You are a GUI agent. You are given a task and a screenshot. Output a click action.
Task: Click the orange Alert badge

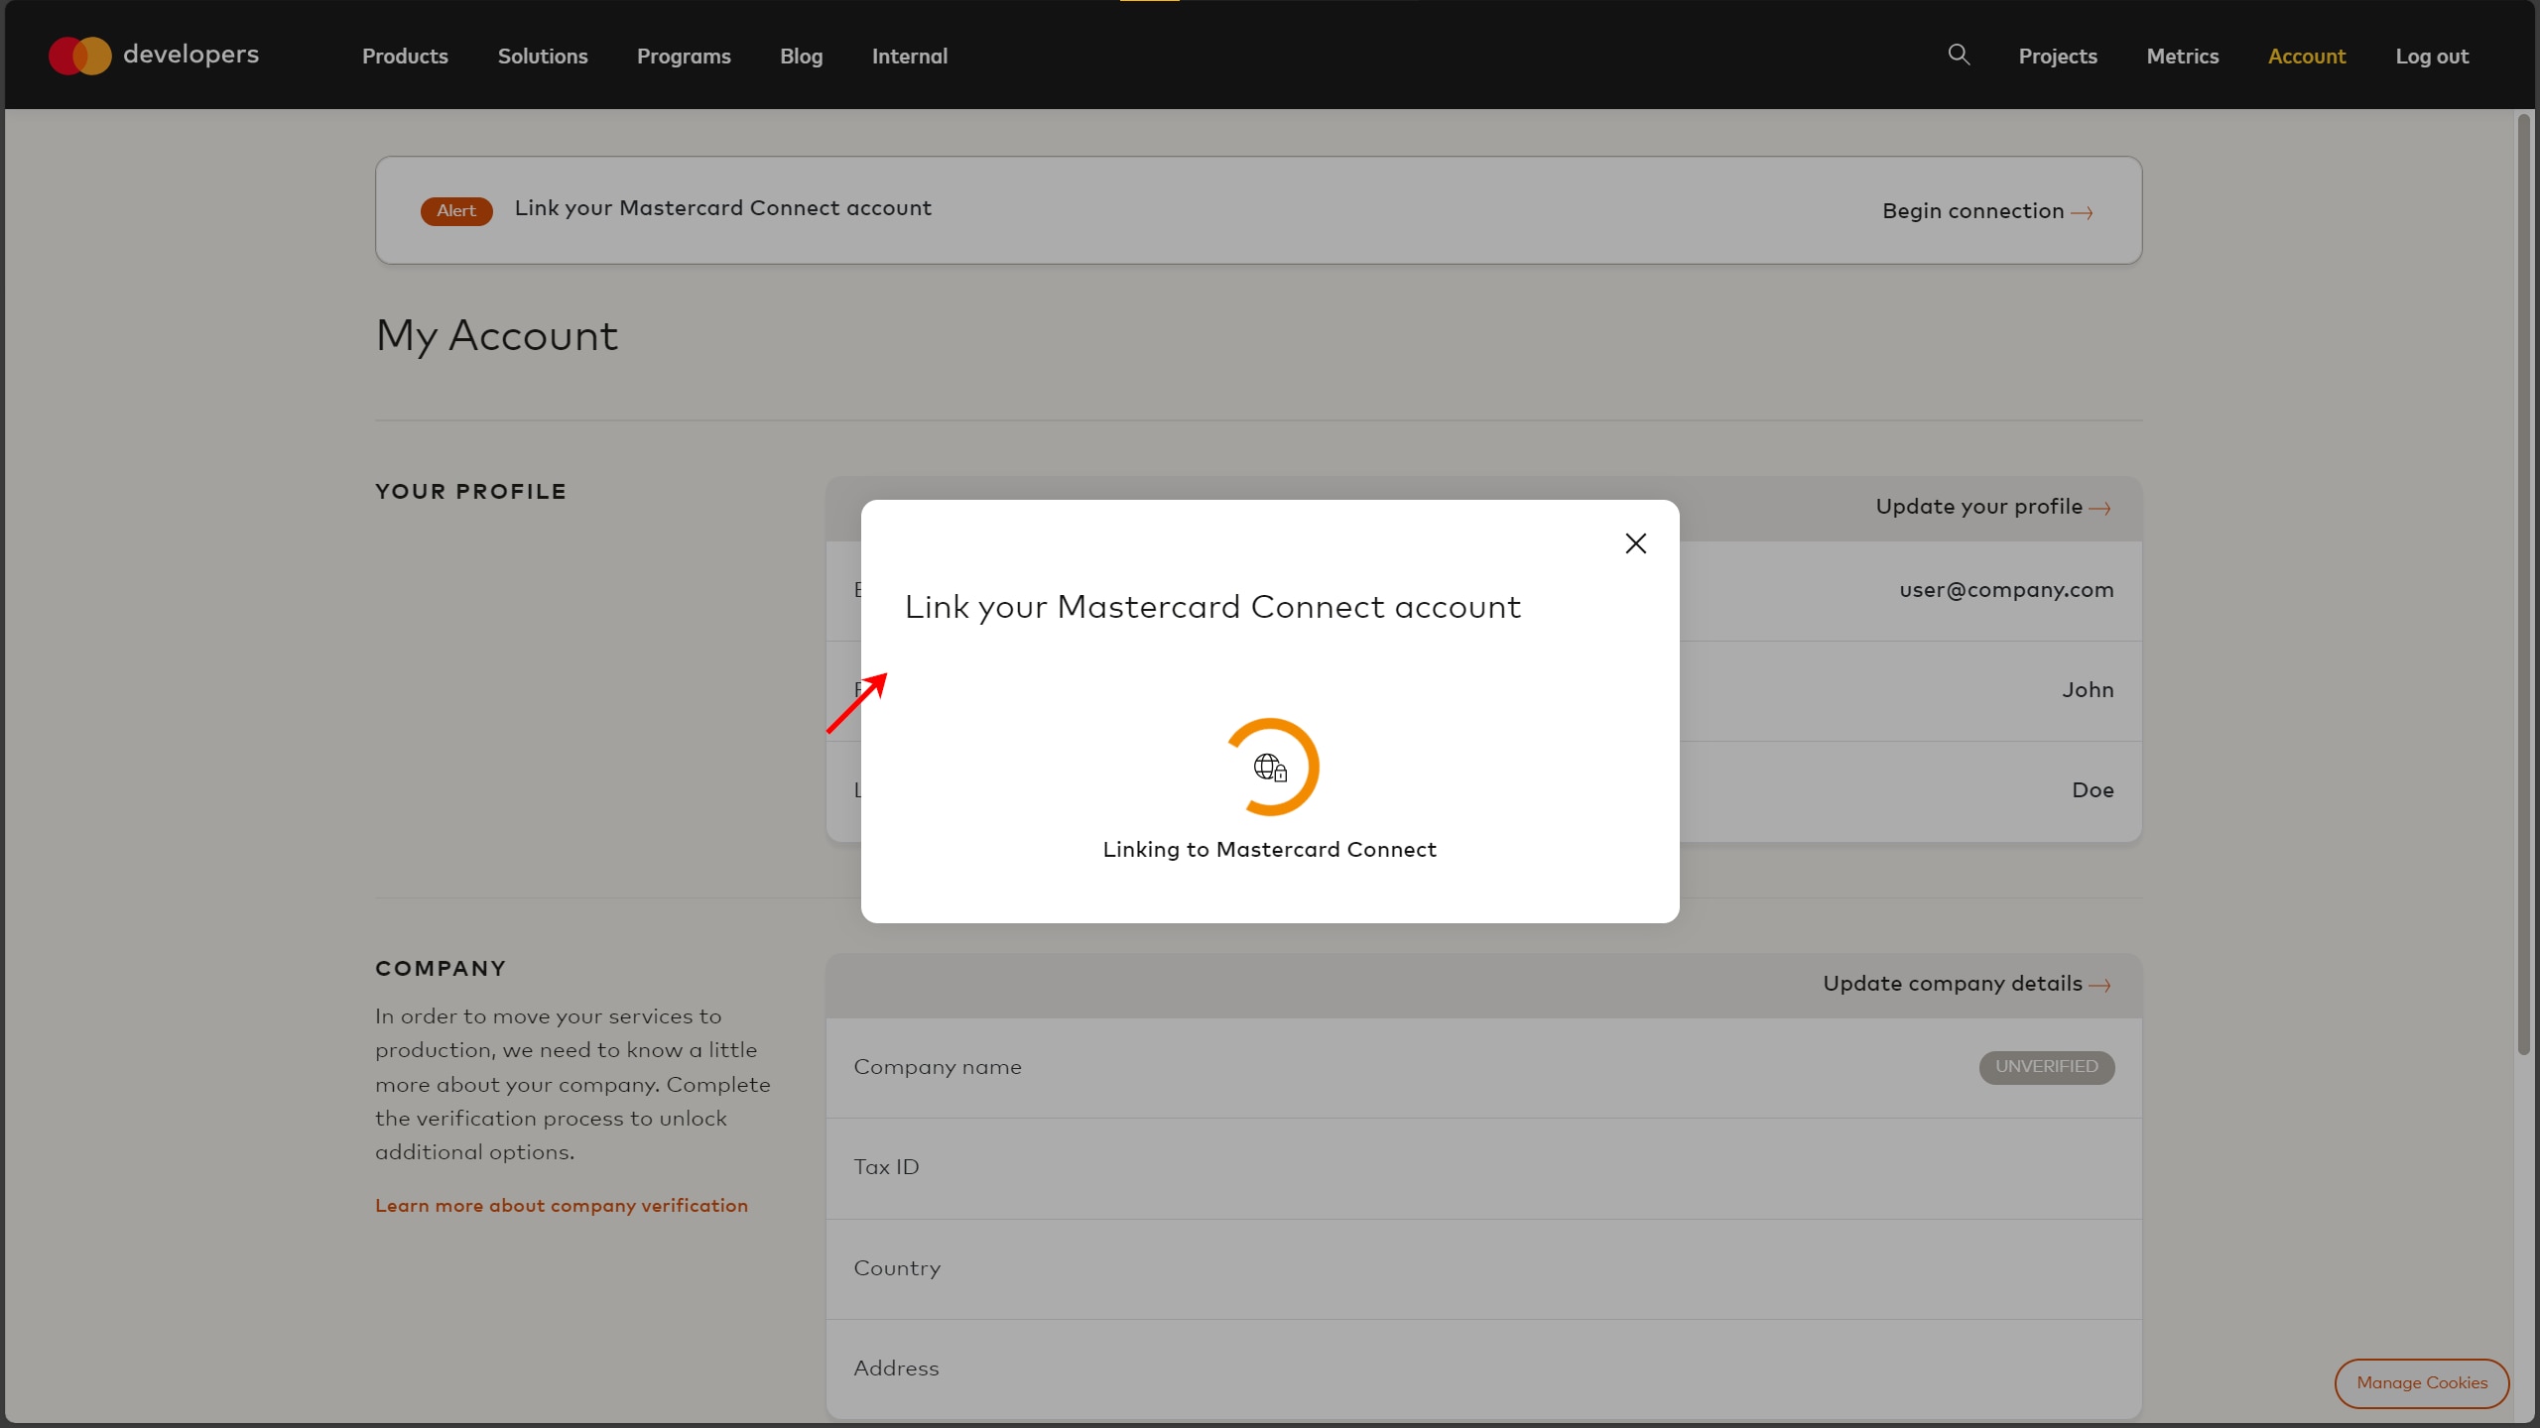[x=456, y=210]
